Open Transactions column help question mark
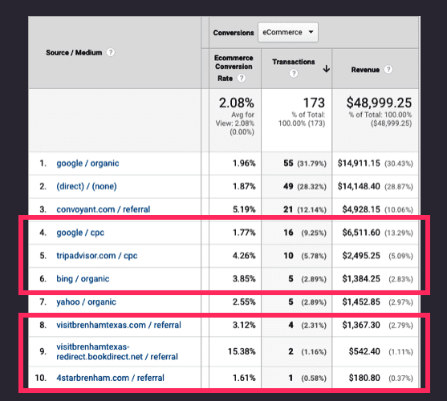The image size is (447, 401). click(294, 74)
